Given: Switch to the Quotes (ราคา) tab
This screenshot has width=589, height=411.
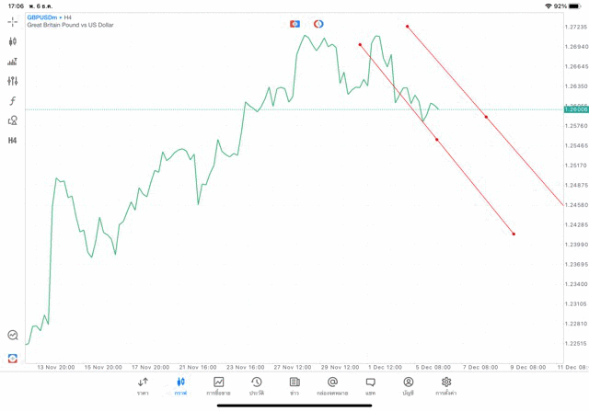Looking at the screenshot, I should (143, 386).
